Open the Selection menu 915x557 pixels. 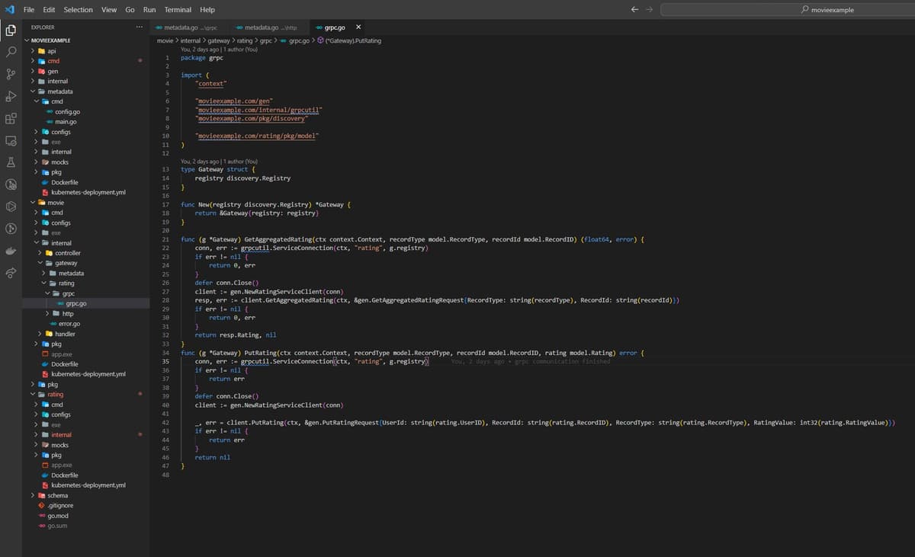[78, 10]
